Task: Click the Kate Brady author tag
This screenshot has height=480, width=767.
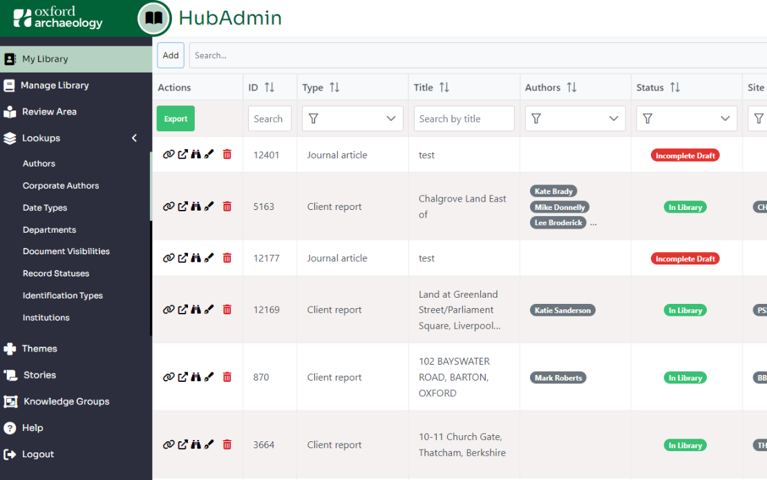Action: pos(553,191)
